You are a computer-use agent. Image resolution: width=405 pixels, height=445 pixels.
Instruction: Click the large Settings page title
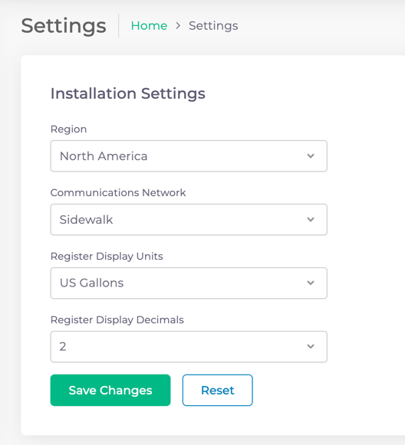point(64,26)
